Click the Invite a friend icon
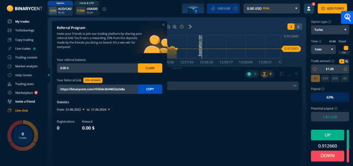 pyautogui.click(x=9, y=102)
